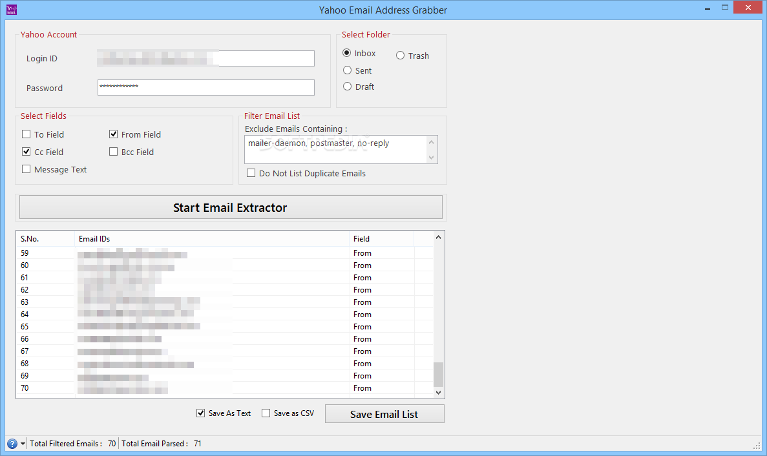Viewport: 767px width, 456px height.
Task: Close the Yahoo Email Address Grabber window
Action: (x=748, y=7)
